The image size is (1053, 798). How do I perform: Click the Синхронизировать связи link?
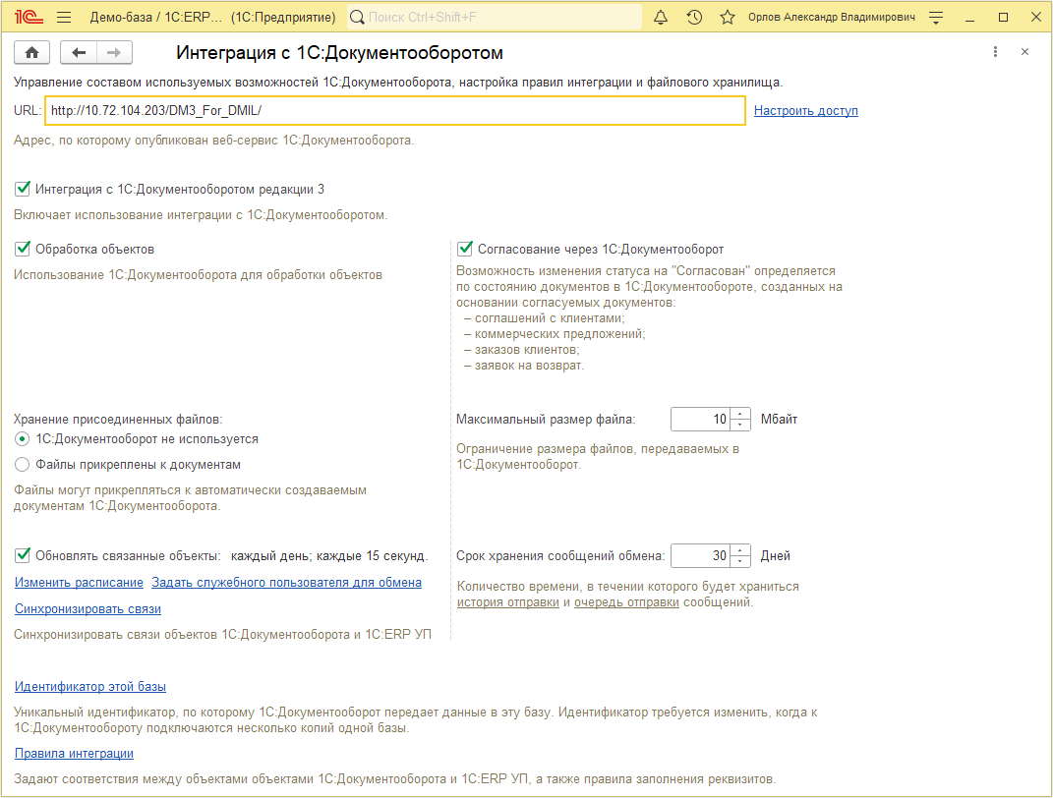(x=88, y=608)
